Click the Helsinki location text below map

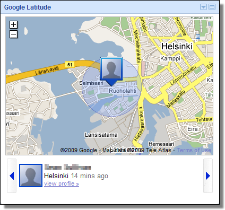click(x=56, y=176)
